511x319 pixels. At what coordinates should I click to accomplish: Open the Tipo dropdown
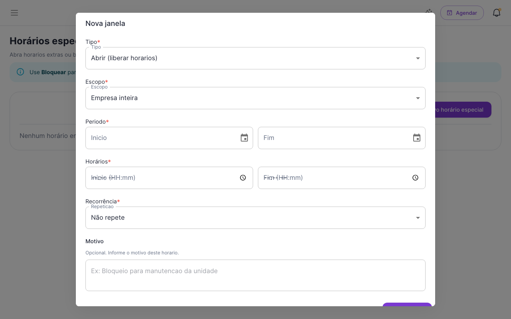point(255,58)
